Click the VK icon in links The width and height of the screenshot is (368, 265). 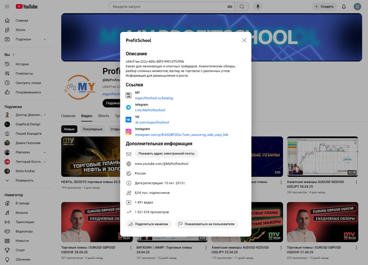pyautogui.click(x=128, y=119)
